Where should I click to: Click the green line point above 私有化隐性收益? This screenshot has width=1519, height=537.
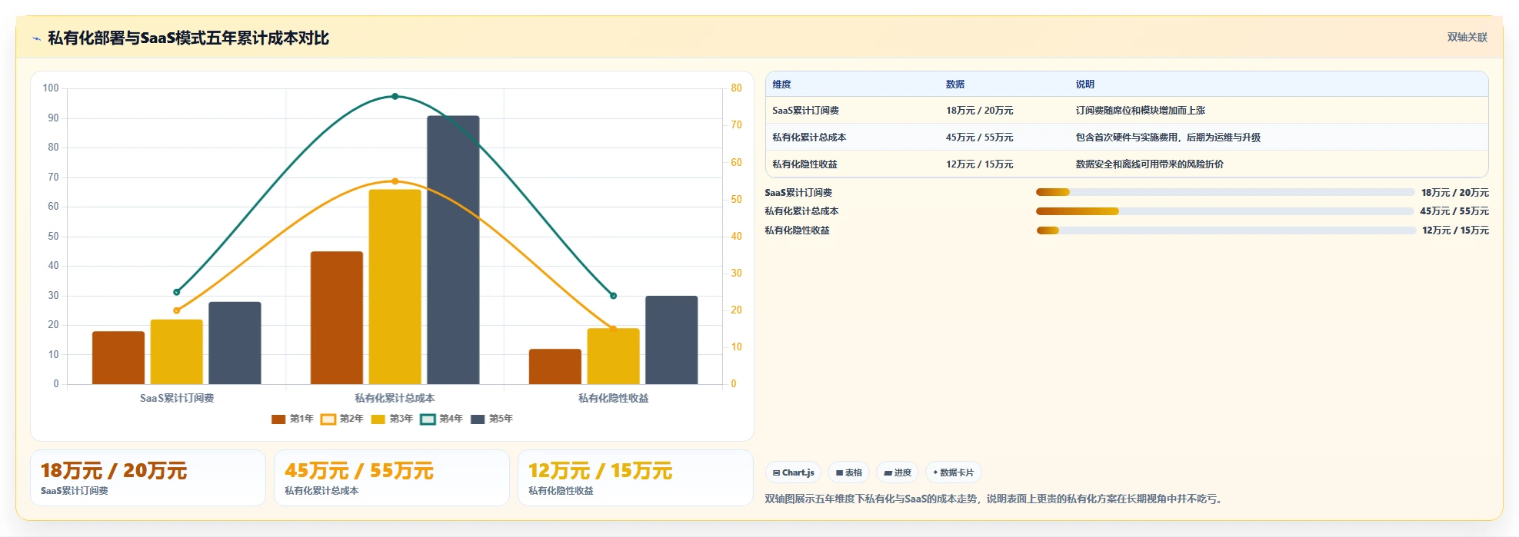pos(613,295)
